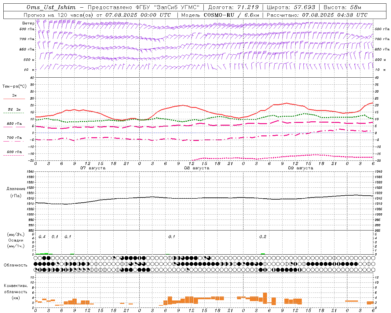Click the '09 августа' date label
Image resolution: width=391 pixels, height=313 pixels.
click(x=301, y=168)
